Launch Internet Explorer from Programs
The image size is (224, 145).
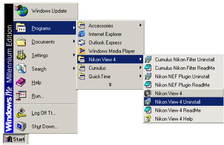coord(110,34)
